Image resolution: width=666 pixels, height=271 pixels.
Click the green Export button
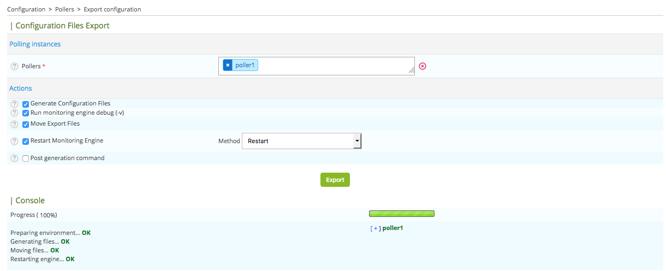[335, 180]
